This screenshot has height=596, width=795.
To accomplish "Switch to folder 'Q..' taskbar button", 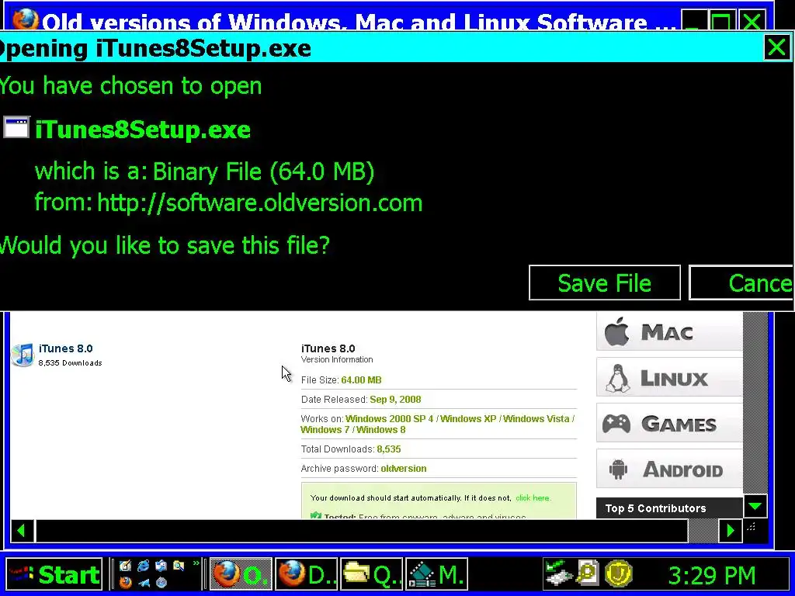I will [x=372, y=575].
